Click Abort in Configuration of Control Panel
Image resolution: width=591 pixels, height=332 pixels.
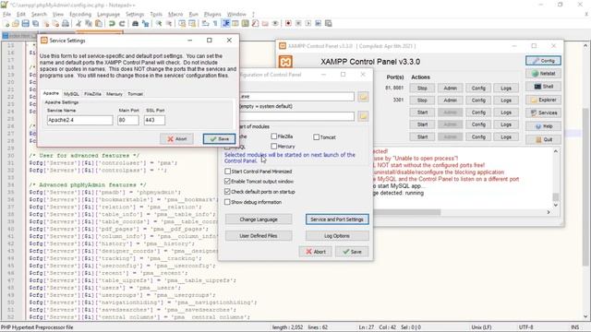pos(316,252)
